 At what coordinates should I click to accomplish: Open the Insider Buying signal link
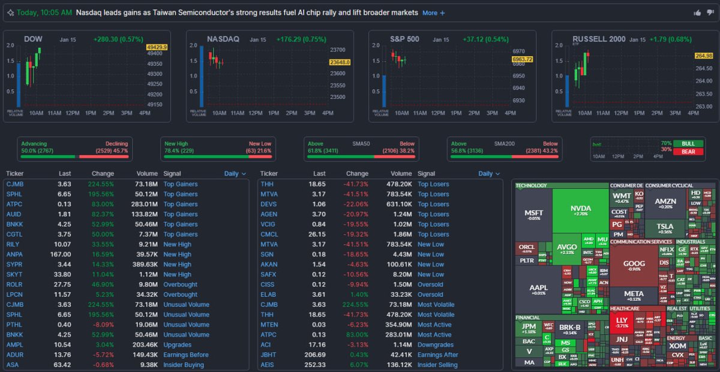(x=184, y=365)
